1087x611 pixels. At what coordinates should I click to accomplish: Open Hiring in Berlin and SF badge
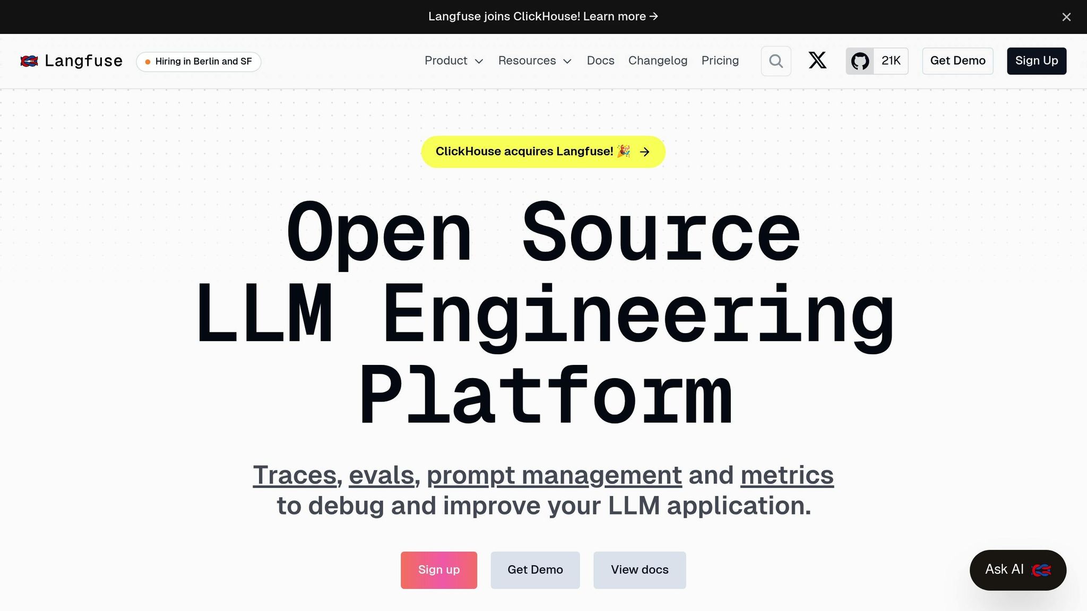click(199, 62)
